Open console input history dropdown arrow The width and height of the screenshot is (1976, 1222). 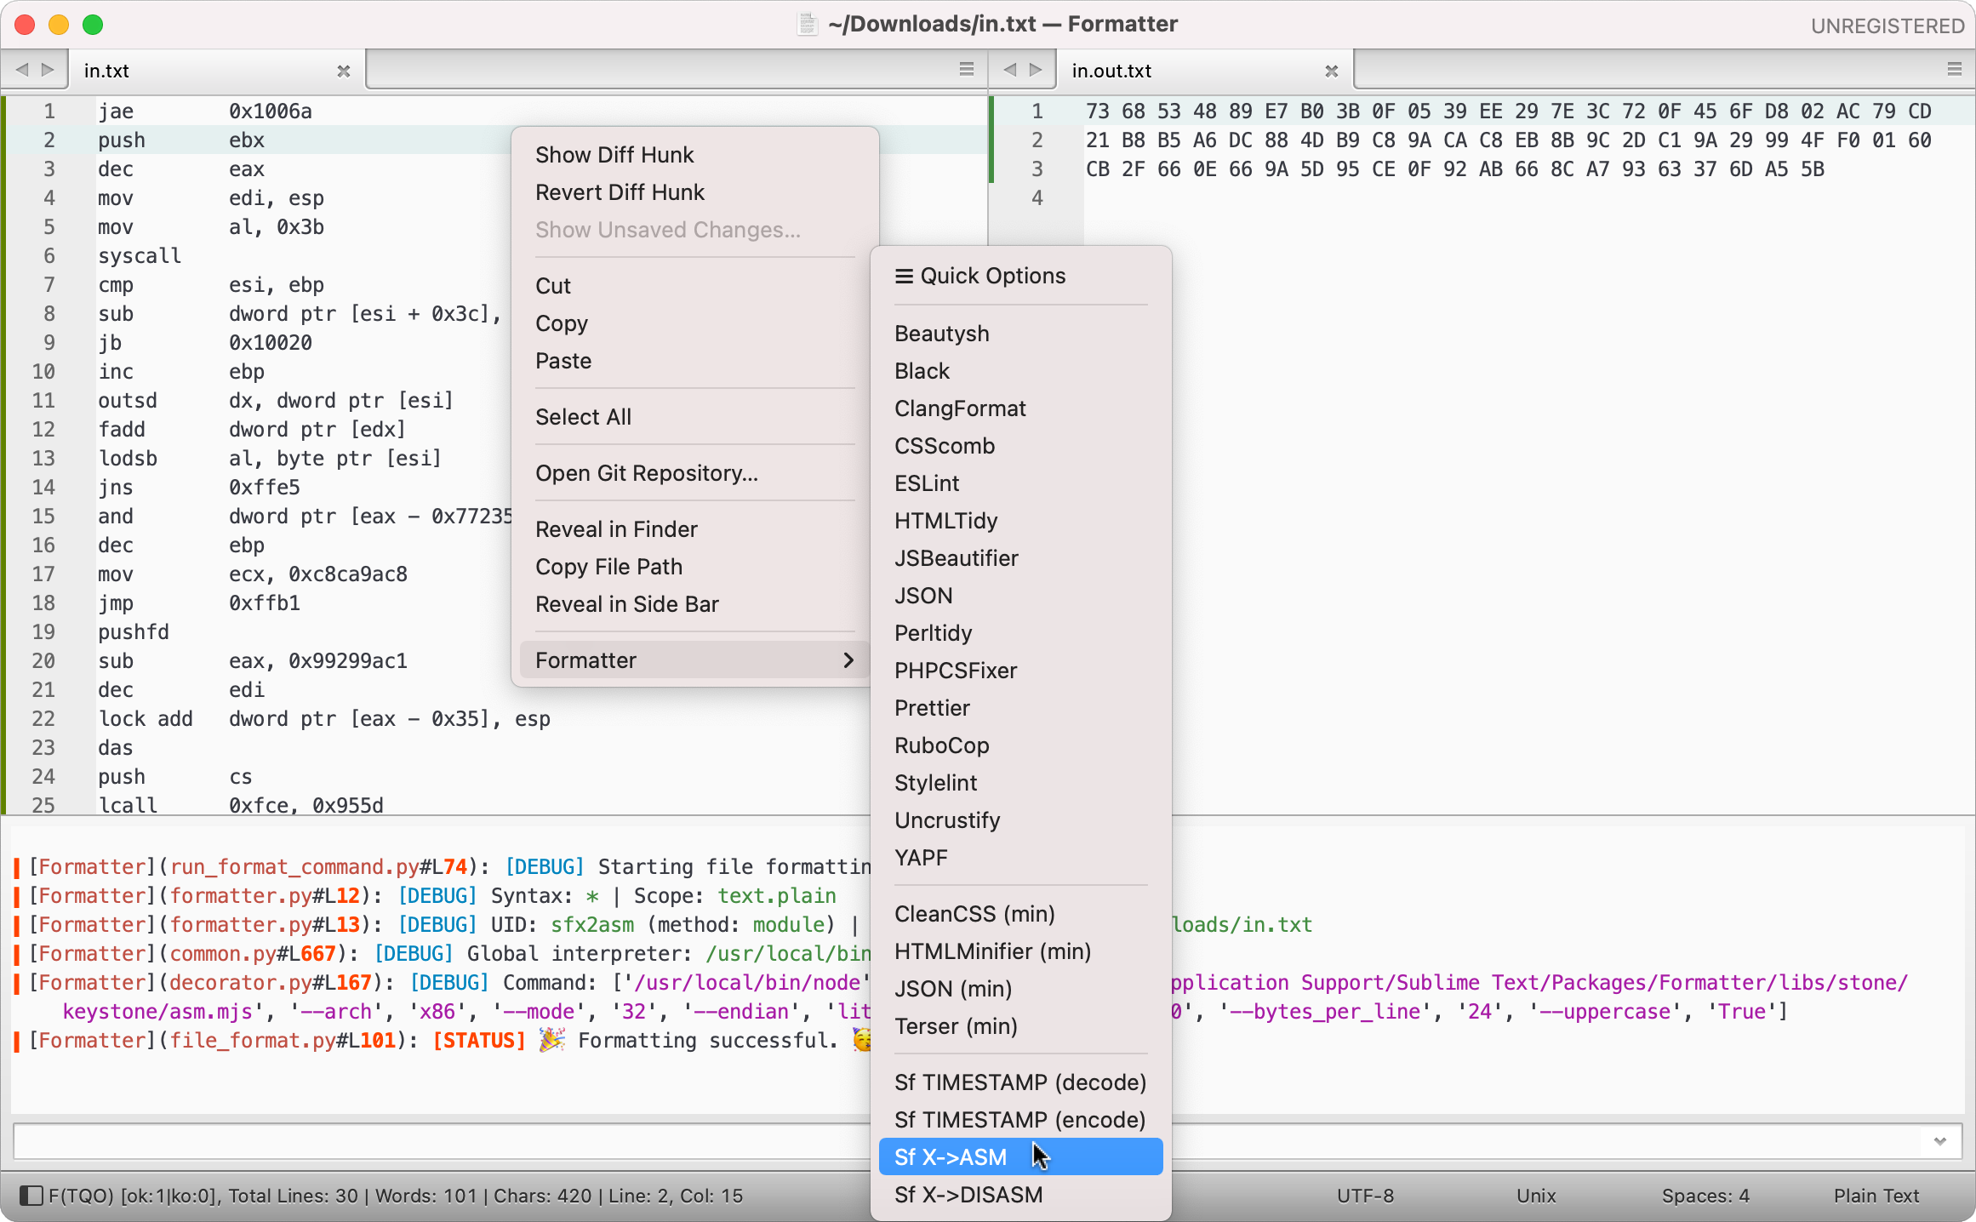[x=1939, y=1141]
